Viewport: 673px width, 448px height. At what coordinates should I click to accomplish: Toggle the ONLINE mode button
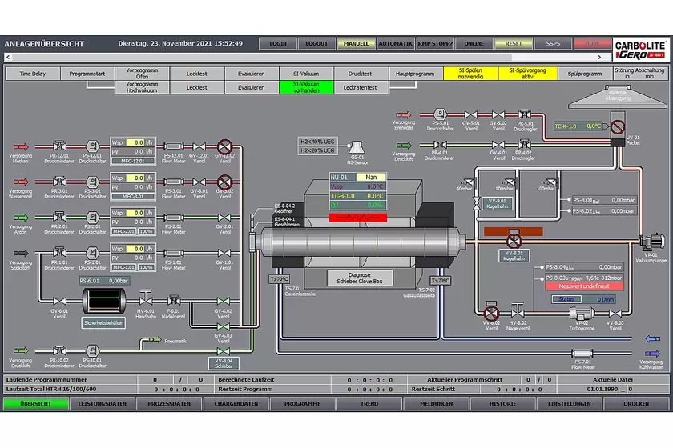(474, 44)
